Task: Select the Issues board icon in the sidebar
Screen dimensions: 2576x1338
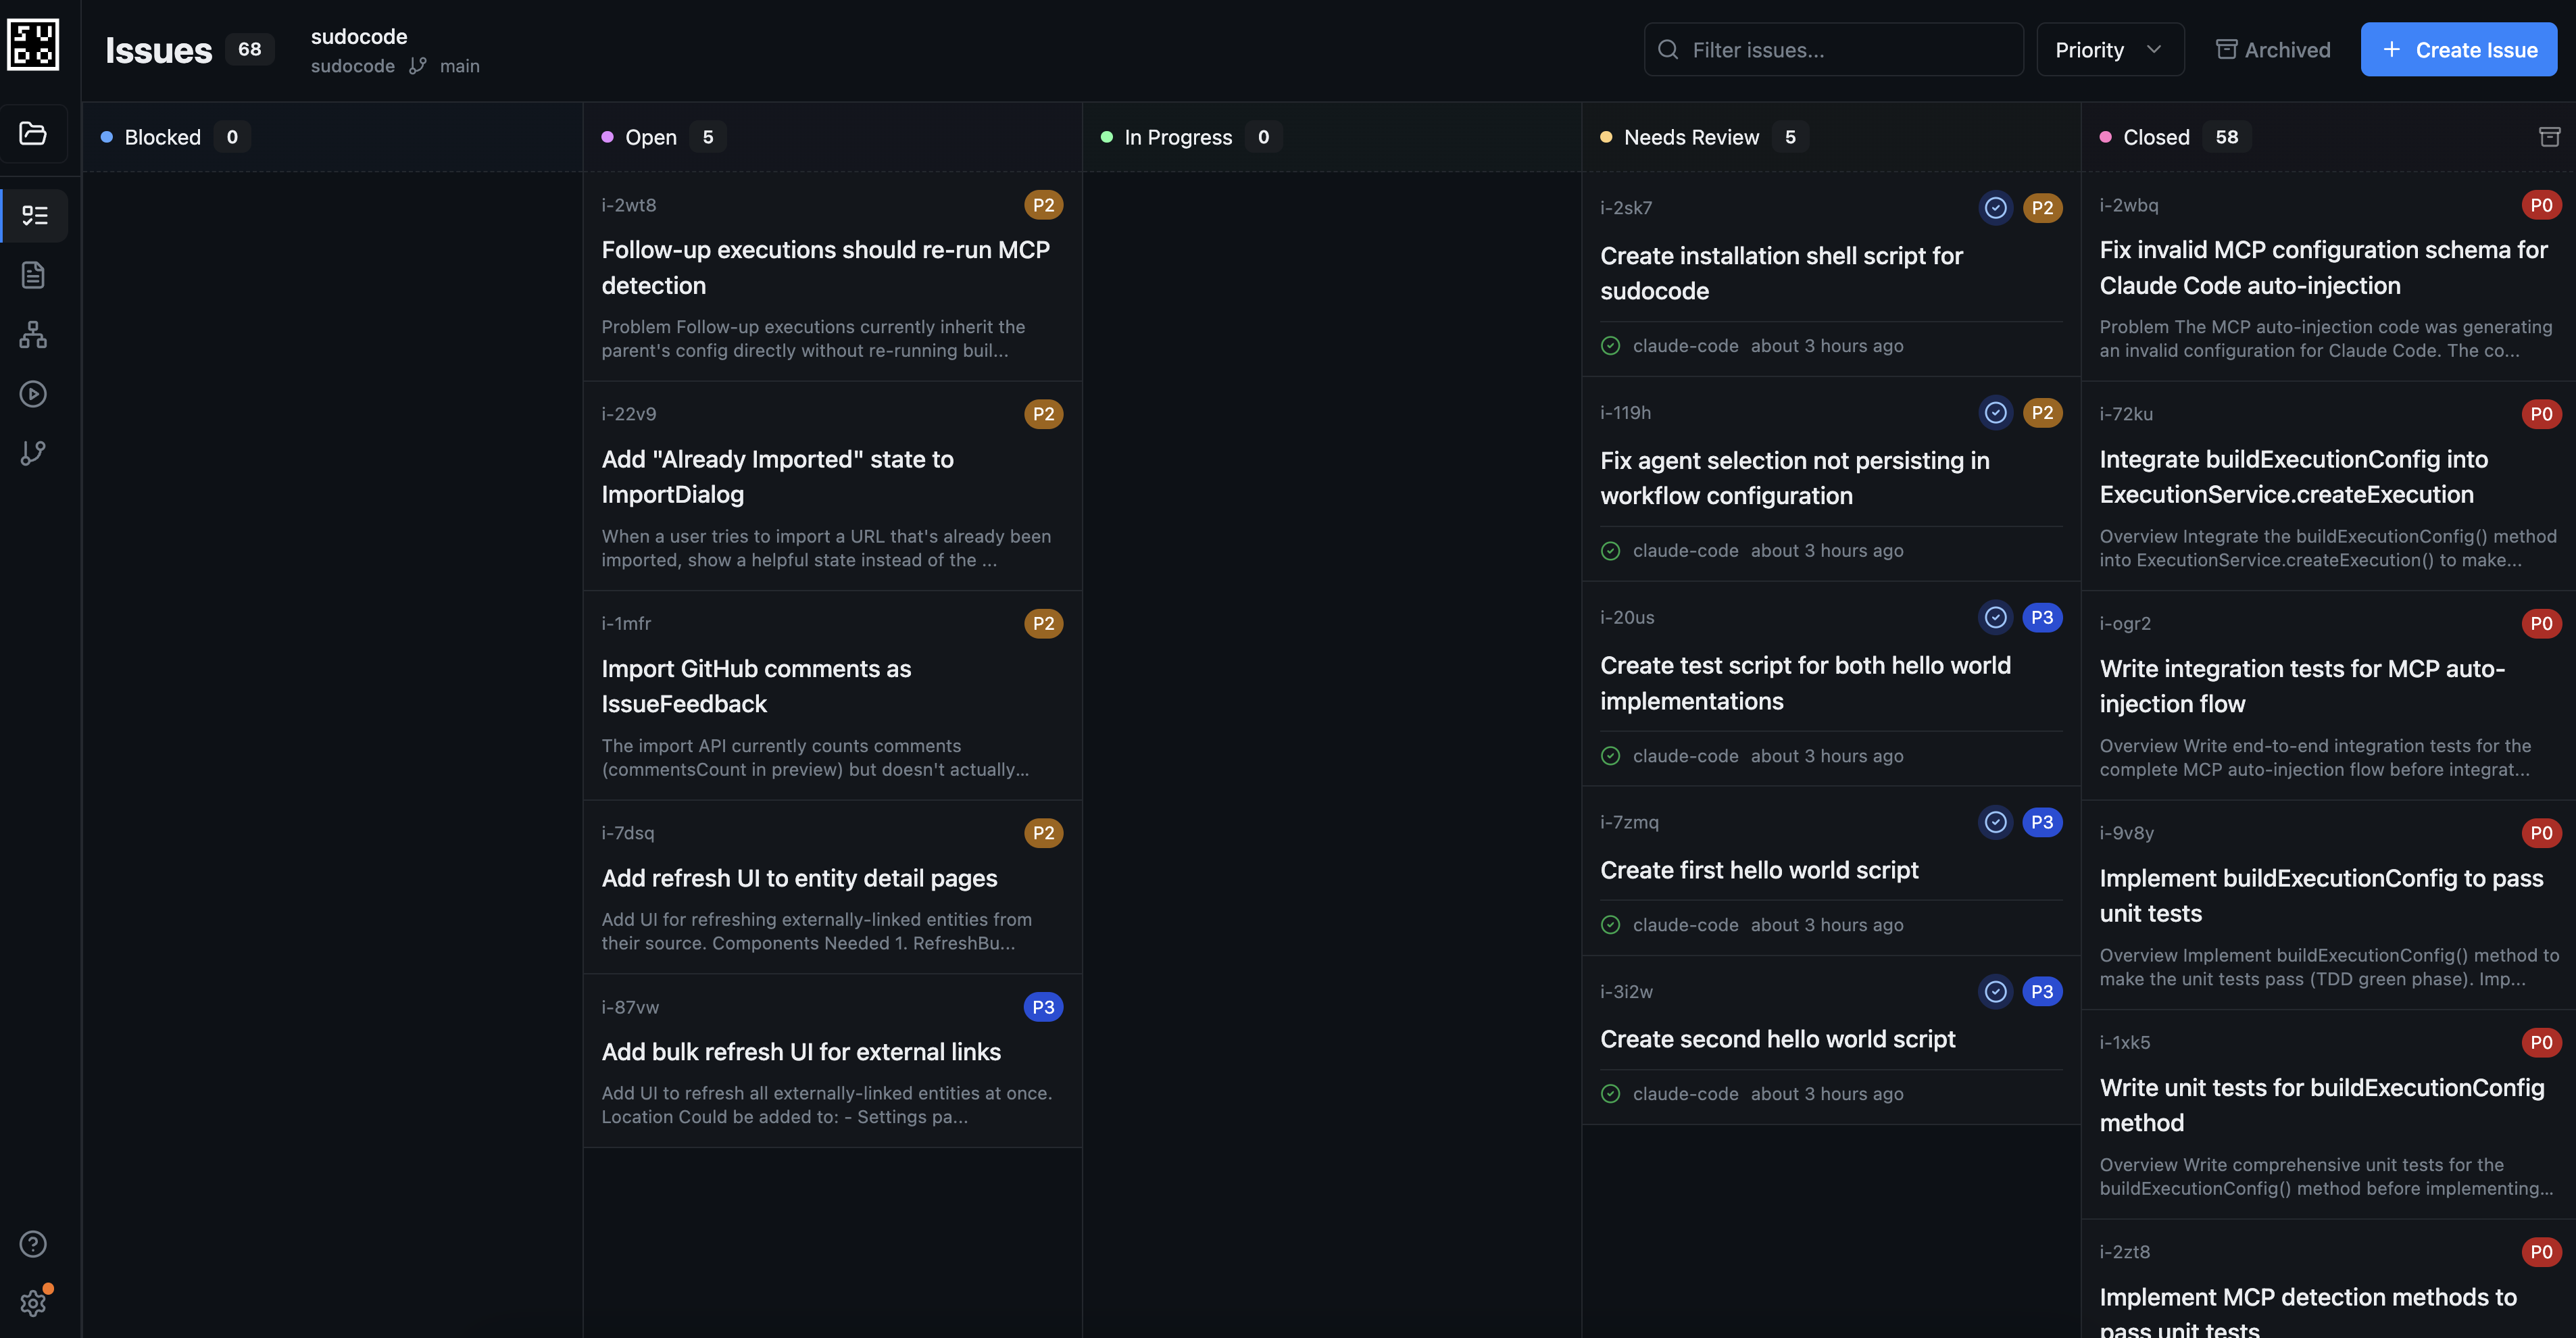Action: (33, 214)
